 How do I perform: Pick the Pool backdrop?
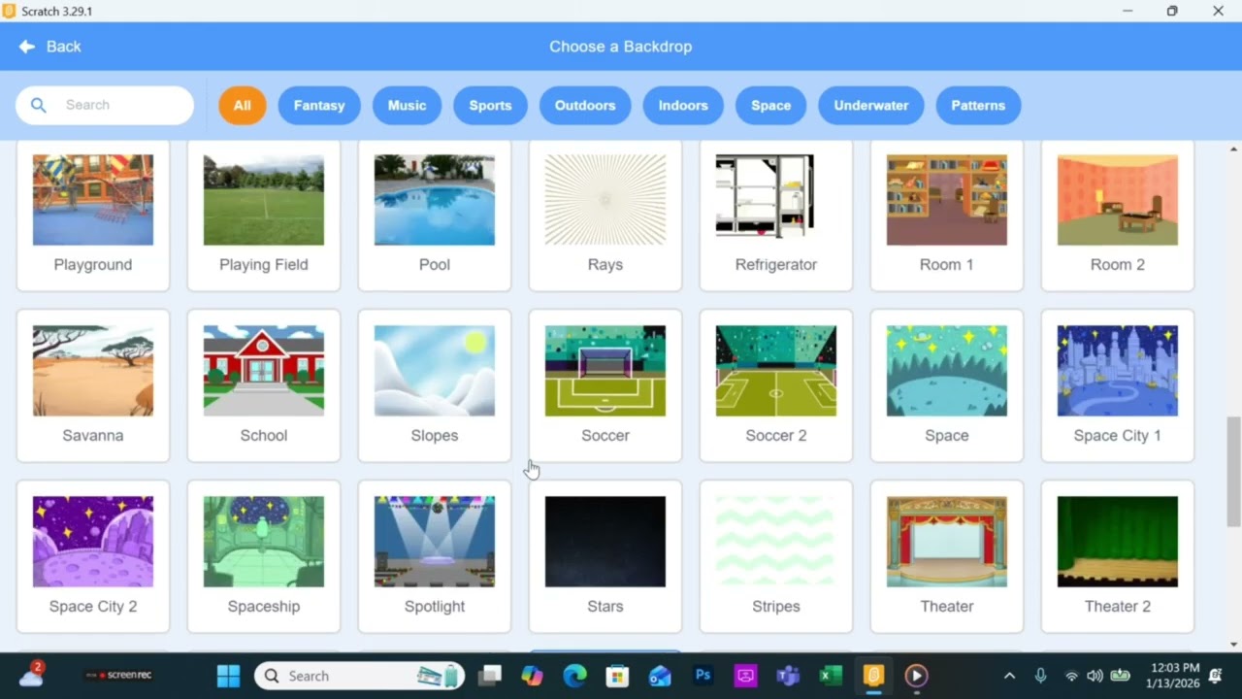pos(435,215)
